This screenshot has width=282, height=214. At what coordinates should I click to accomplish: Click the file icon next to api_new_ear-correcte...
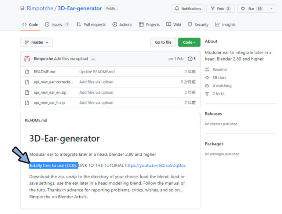[27, 82]
